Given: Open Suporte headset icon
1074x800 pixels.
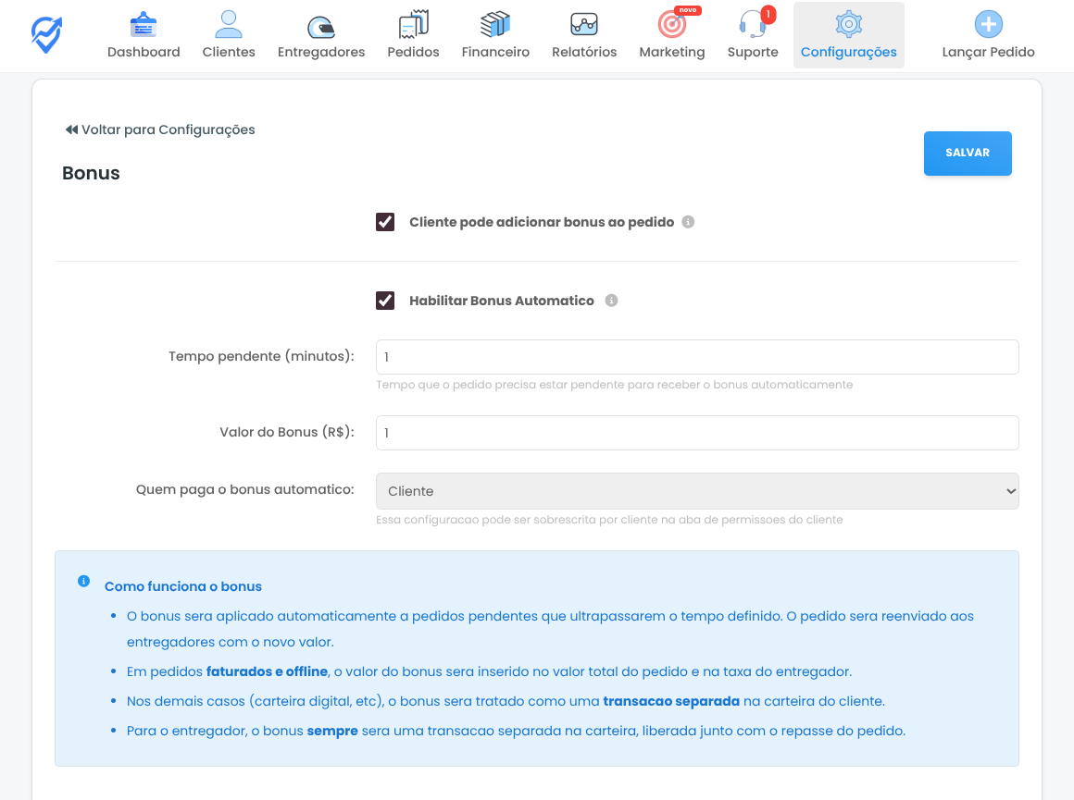Looking at the screenshot, I should 753,25.
